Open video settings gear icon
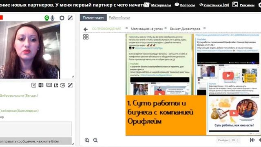261x147 pixels. (x=62, y=18)
